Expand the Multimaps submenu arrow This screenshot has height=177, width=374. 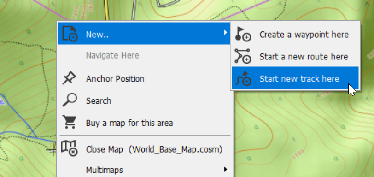[x=226, y=170]
